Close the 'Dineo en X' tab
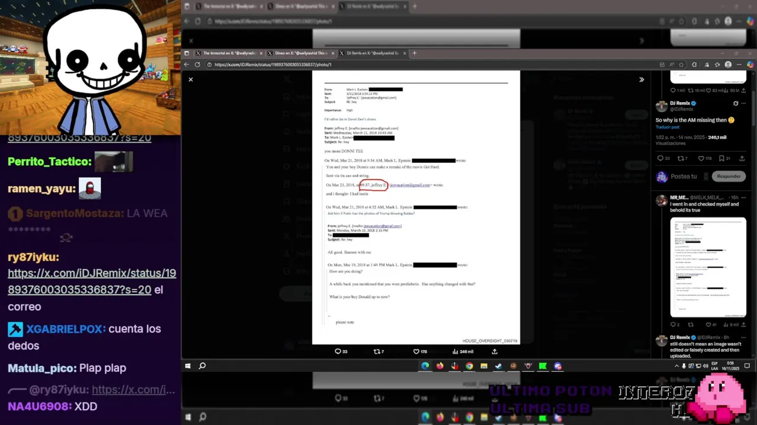Image resolution: width=757 pixels, height=425 pixels. (333, 53)
